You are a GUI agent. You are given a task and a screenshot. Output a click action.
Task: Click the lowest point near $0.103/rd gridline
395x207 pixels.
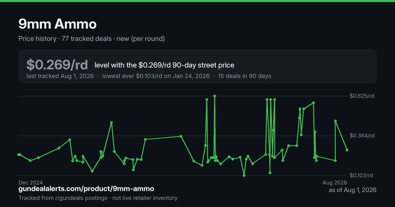tap(244, 175)
